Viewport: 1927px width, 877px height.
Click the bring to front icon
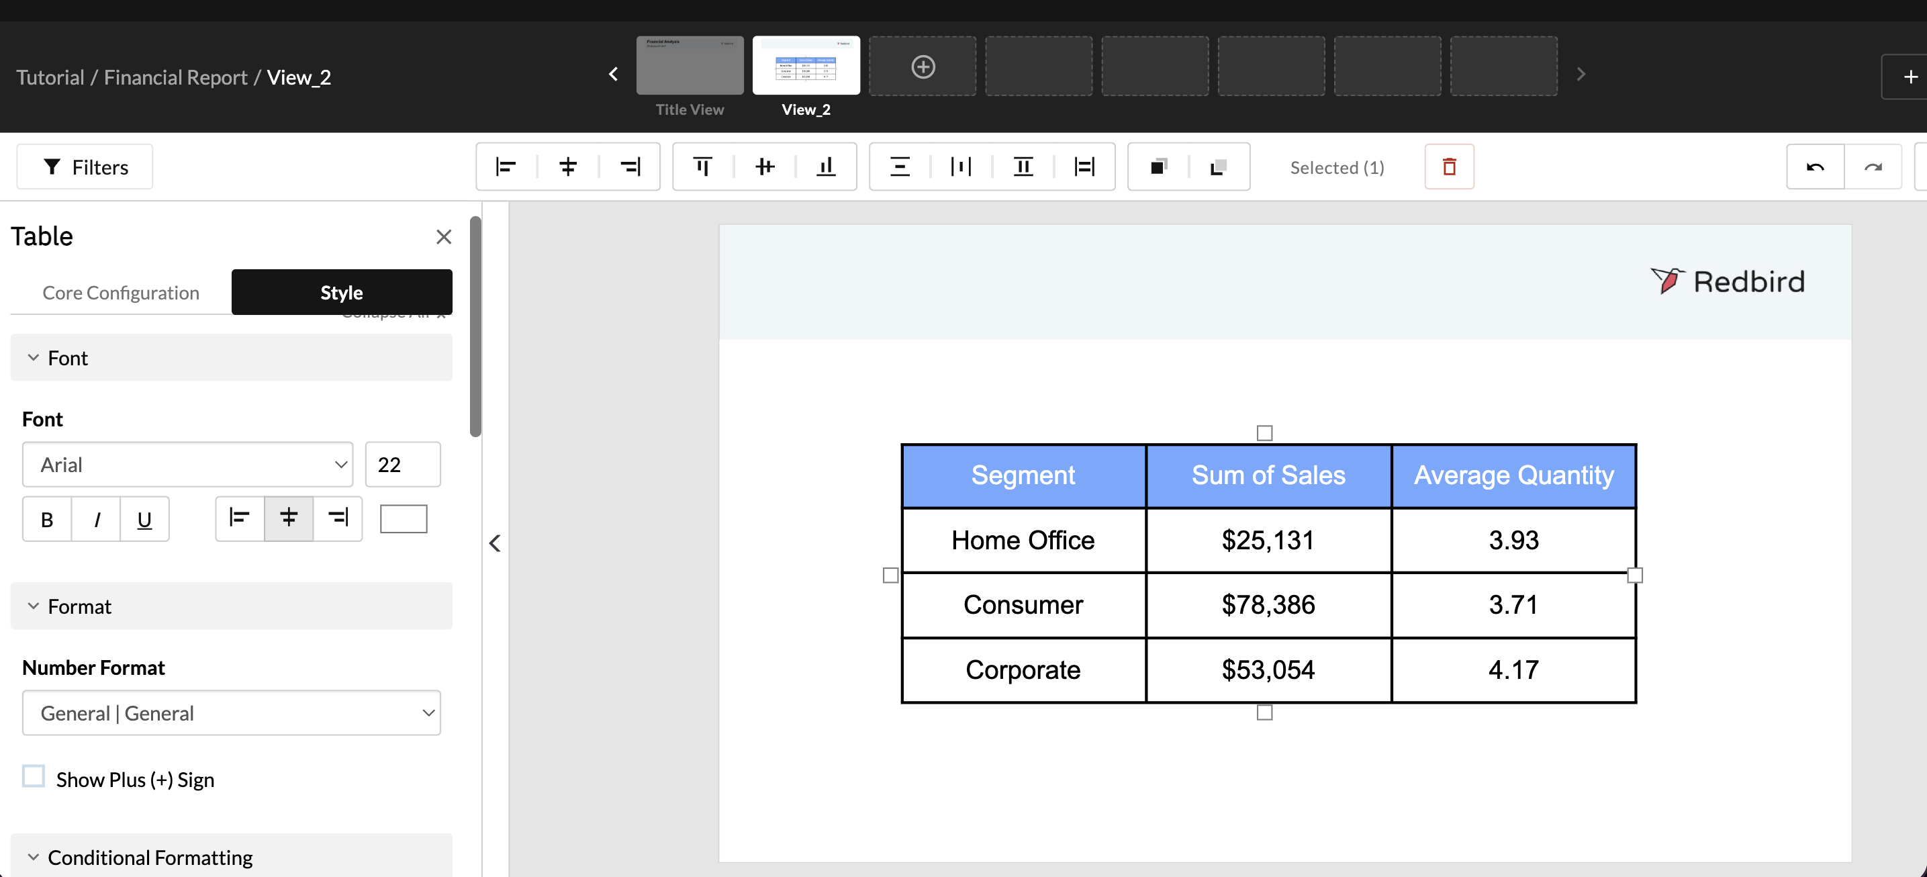1159,166
